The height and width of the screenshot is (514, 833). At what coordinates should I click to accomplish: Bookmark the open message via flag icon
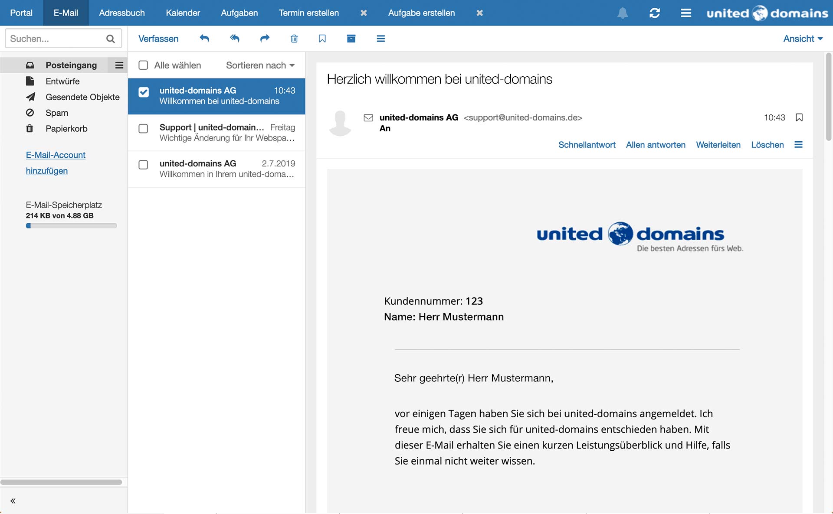click(x=799, y=117)
